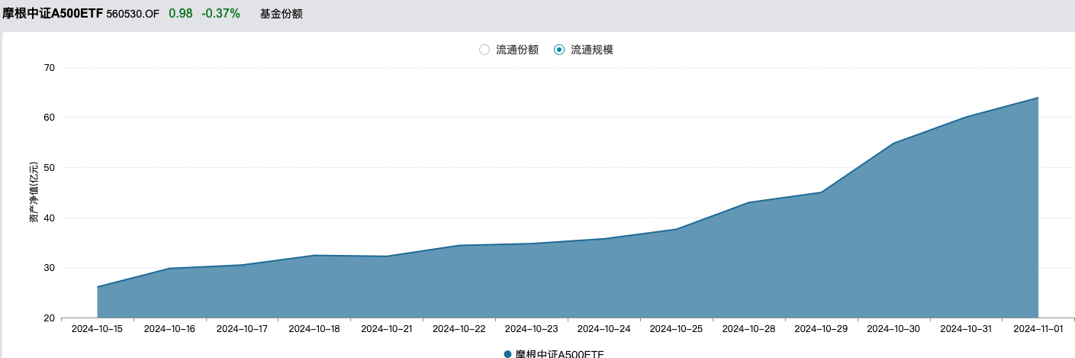This screenshot has width=1075, height=358.
Task: Click the x-axis date 2024-11-01
Action: [x=1038, y=328]
